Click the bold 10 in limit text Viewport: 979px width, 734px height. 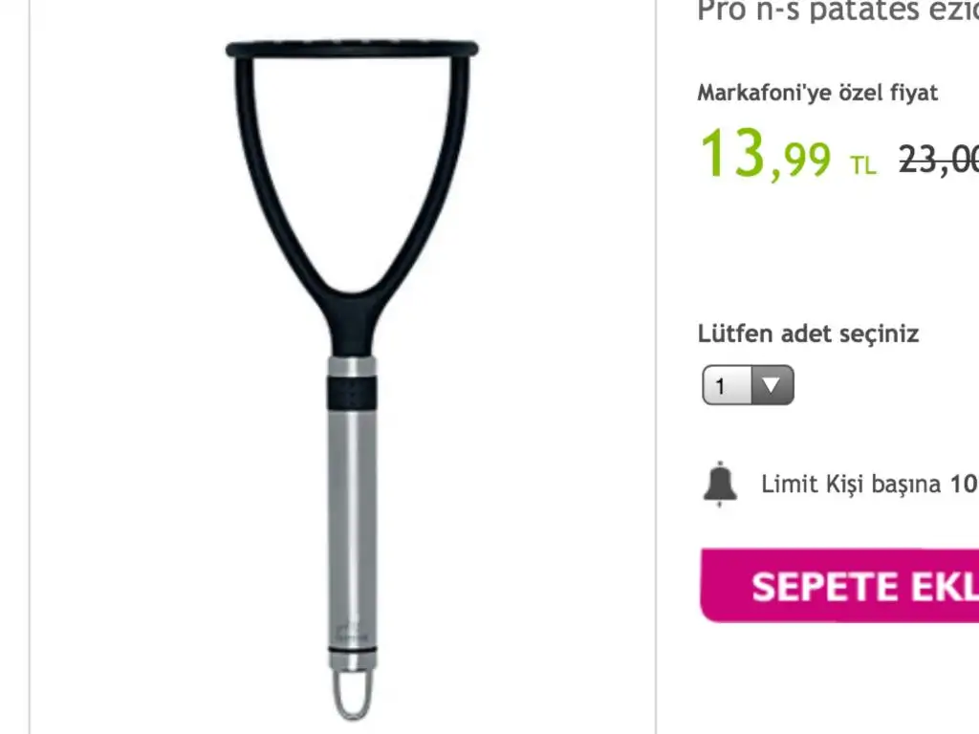(965, 484)
